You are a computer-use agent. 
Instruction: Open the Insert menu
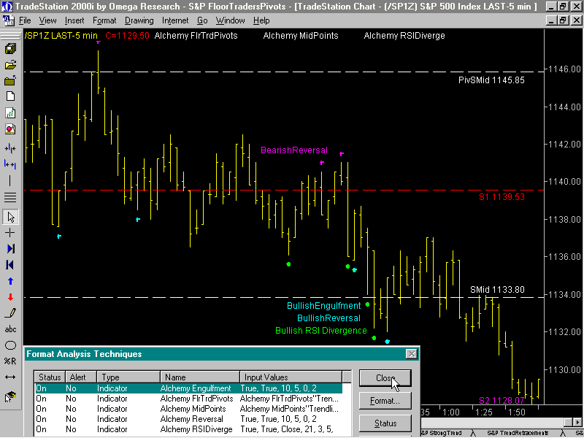coord(74,20)
